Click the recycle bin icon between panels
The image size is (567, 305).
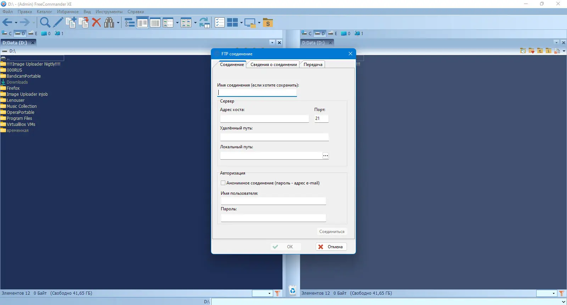(292, 290)
